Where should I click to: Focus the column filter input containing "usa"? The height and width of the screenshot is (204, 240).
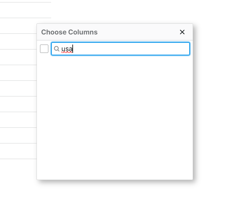[120, 49]
